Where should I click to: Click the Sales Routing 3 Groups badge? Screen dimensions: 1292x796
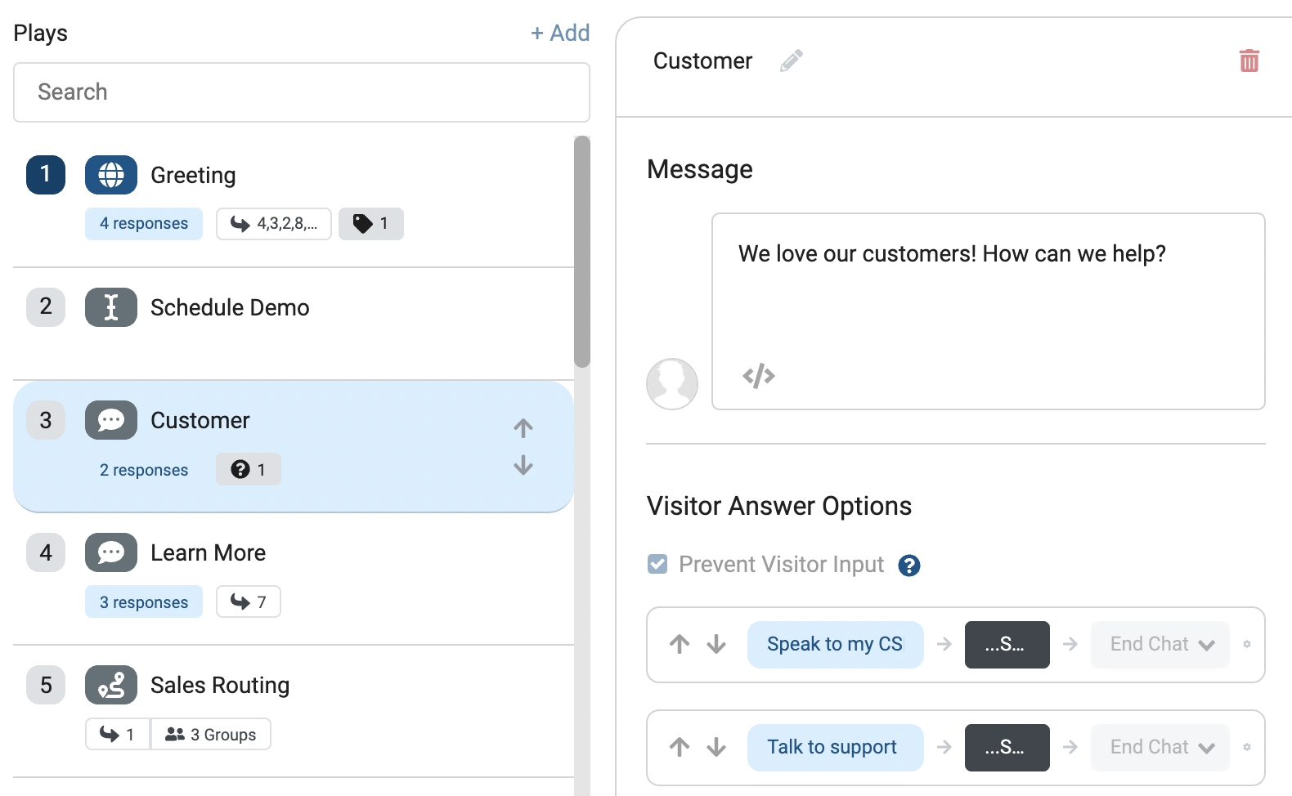[210, 734]
